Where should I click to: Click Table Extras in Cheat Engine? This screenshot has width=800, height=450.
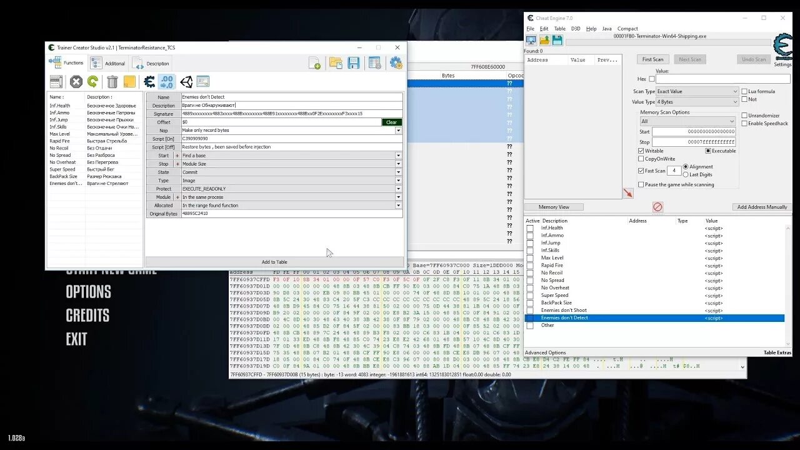tap(777, 352)
